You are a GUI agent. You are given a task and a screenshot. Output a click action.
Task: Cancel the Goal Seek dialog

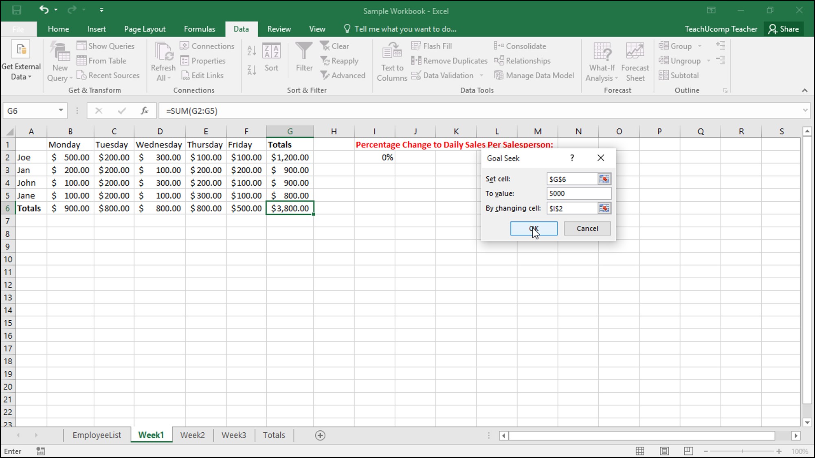587,228
